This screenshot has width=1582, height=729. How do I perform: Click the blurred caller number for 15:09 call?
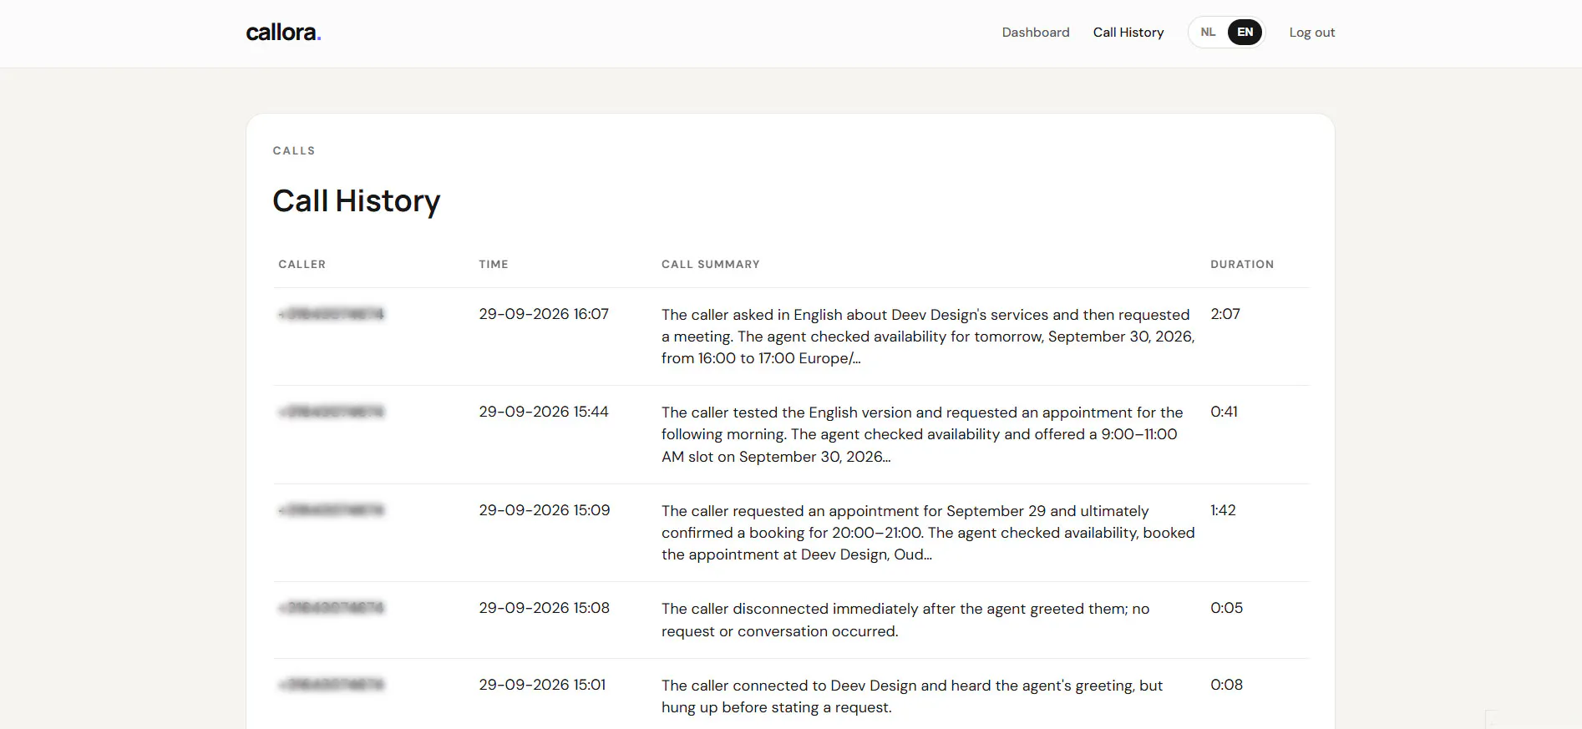coord(332,510)
